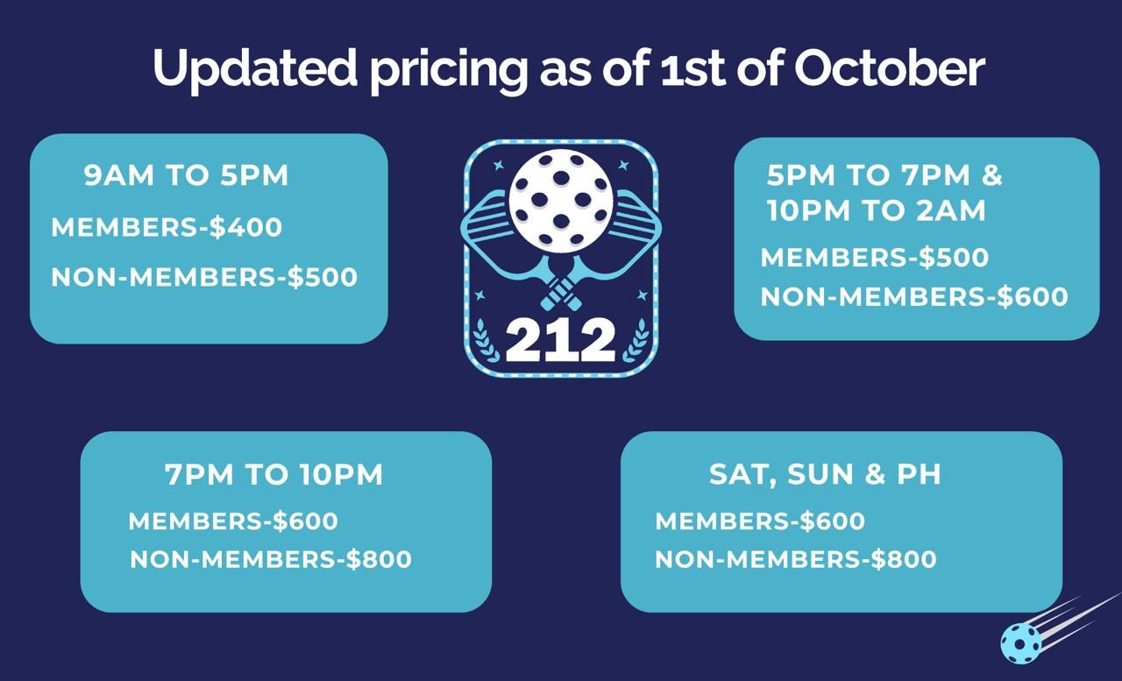
Task: Click NON-MEMBERS-$800 in the 7PM to 10PM card
Action: click(x=271, y=559)
